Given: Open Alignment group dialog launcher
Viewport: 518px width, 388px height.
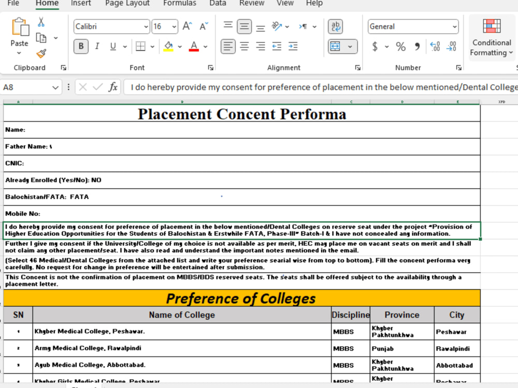Looking at the screenshot, I should 358,68.
